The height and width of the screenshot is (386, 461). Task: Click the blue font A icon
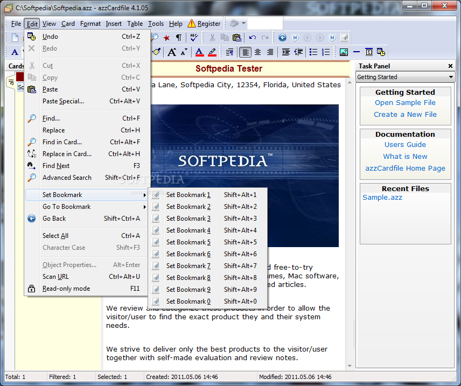point(15,52)
